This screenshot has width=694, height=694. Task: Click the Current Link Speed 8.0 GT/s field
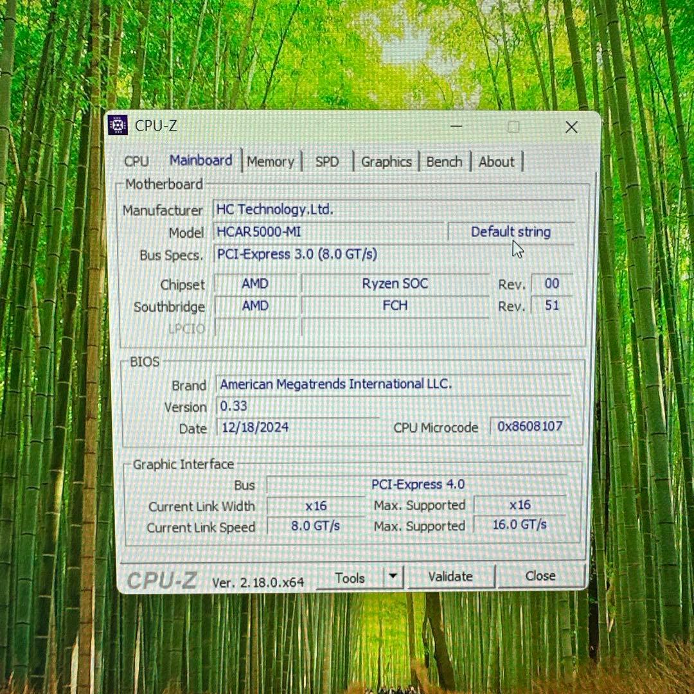(x=314, y=526)
